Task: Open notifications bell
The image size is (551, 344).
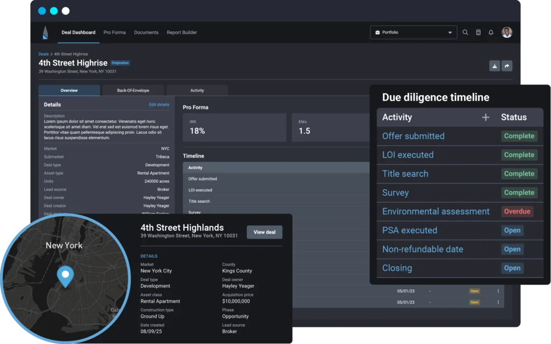Action: click(x=491, y=32)
